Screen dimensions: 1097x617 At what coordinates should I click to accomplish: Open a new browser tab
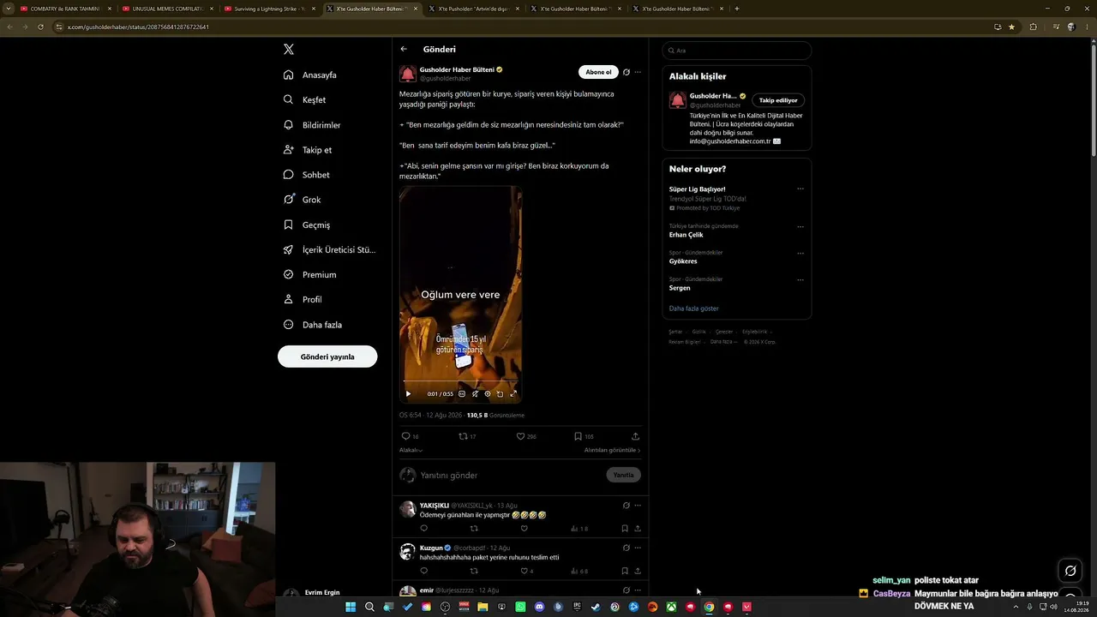tap(737, 9)
